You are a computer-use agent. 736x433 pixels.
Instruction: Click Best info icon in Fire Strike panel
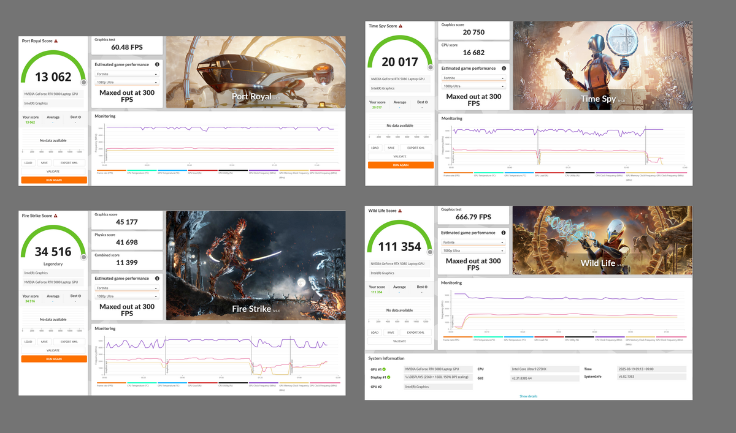pos(80,296)
